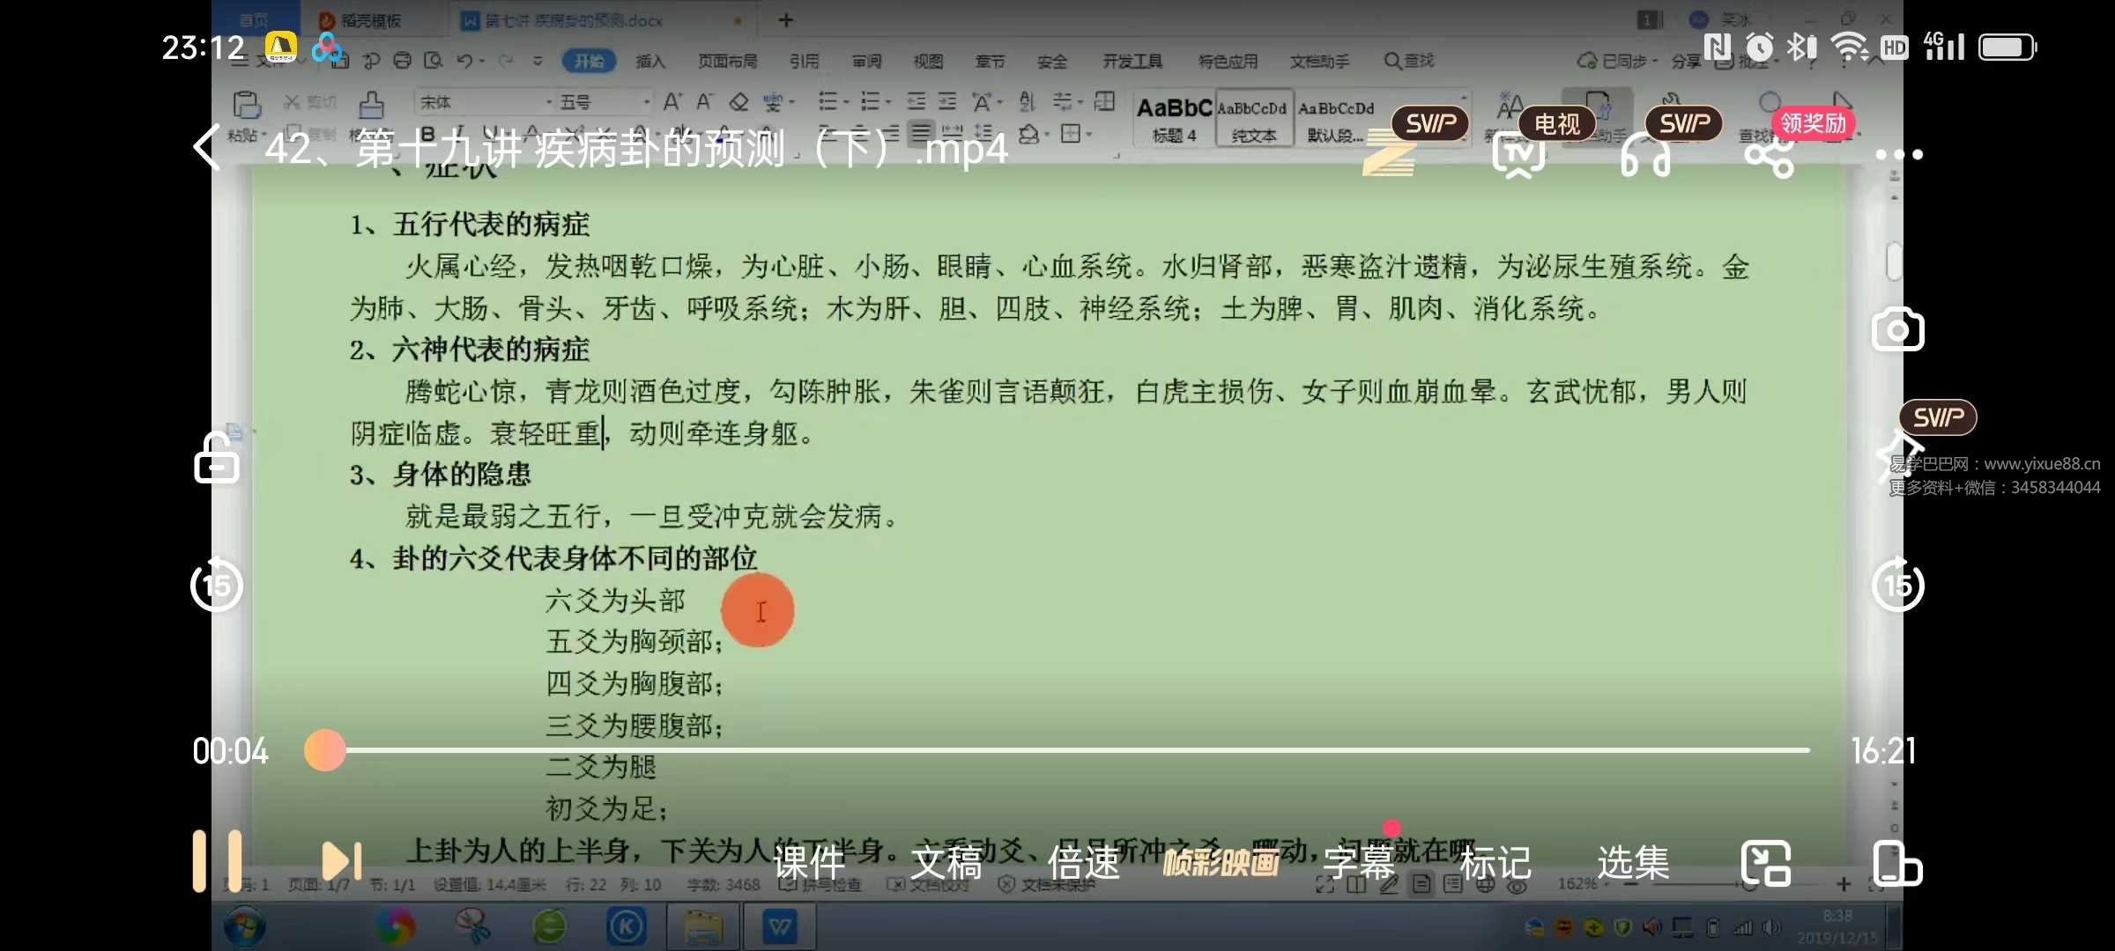
Task: Toggle the screen lock icon
Action: [x=217, y=458]
